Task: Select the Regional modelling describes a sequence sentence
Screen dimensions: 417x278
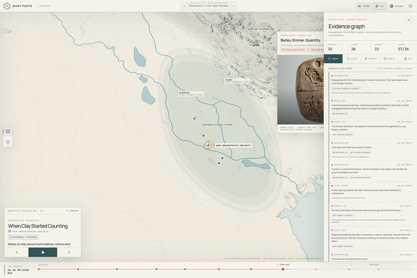Action: pos(371,238)
